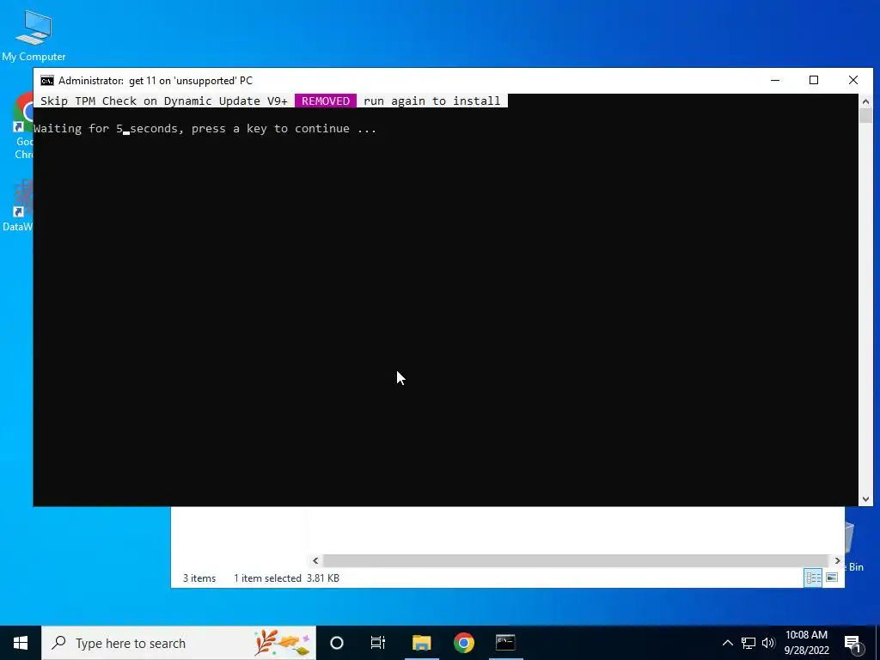This screenshot has height=660, width=880.
Task: Select the command prompt taskbar button
Action: click(505, 643)
